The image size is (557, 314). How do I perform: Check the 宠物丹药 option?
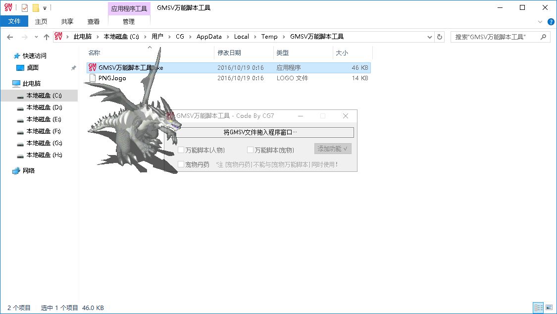click(x=181, y=164)
